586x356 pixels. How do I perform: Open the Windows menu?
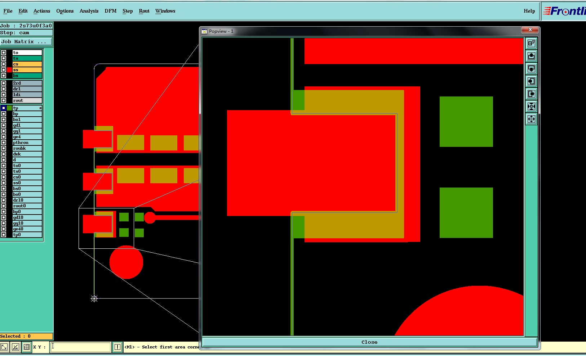(165, 11)
